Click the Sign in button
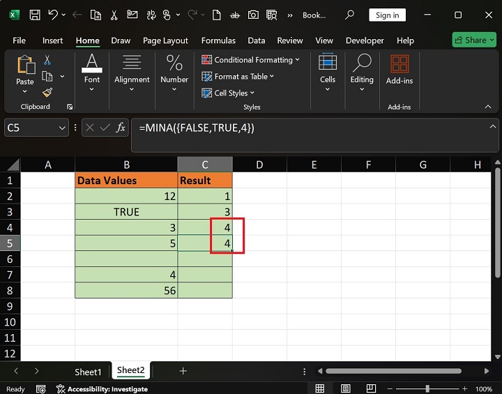The height and width of the screenshot is (394, 502). coord(387,15)
